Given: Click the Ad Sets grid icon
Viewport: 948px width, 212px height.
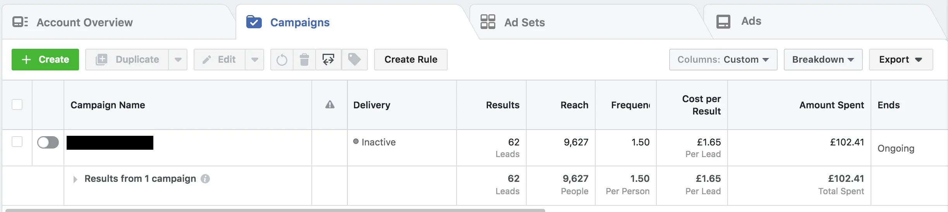Looking at the screenshot, I should (x=488, y=22).
